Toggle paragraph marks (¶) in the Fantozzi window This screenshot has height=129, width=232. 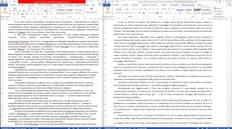tap(173, 9)
